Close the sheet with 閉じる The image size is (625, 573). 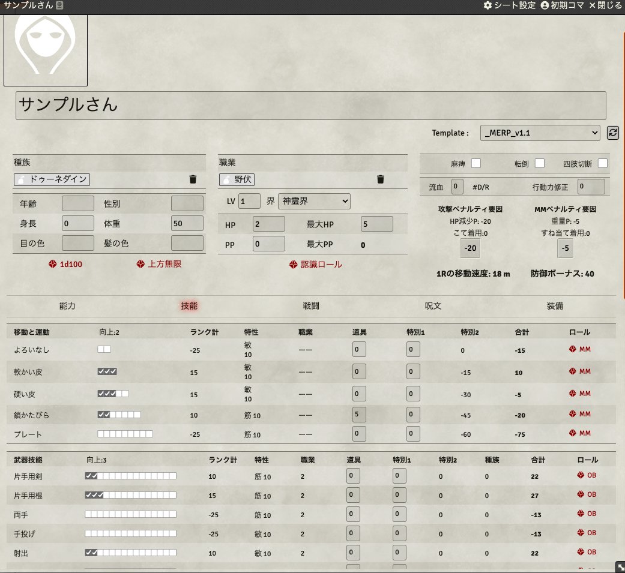tap(605, 5)
